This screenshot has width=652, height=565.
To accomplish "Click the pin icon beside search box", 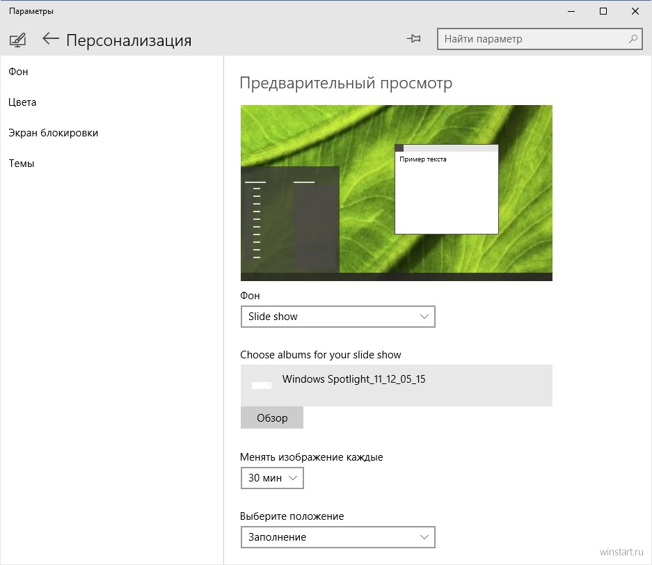I will click(x=414, y=39).
